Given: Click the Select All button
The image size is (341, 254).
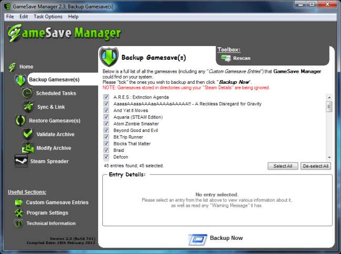Looking at the screenshot, I should coord(283,166).
